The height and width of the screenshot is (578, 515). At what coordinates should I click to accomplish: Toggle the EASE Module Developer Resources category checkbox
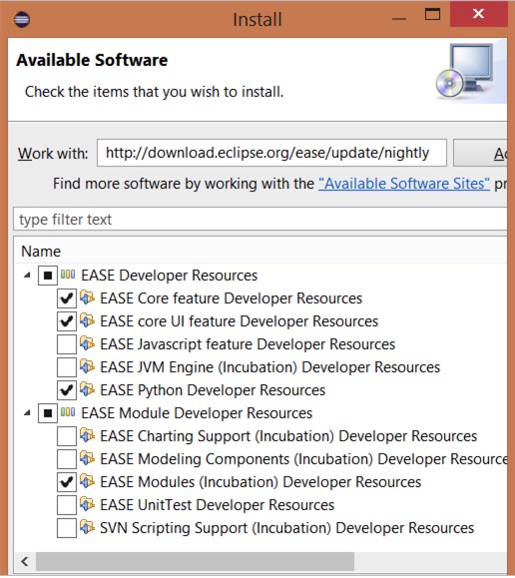[48, 413]
